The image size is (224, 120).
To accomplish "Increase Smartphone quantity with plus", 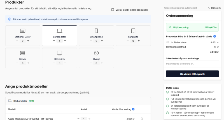I will pyautogui.click(x=102, y=41).
